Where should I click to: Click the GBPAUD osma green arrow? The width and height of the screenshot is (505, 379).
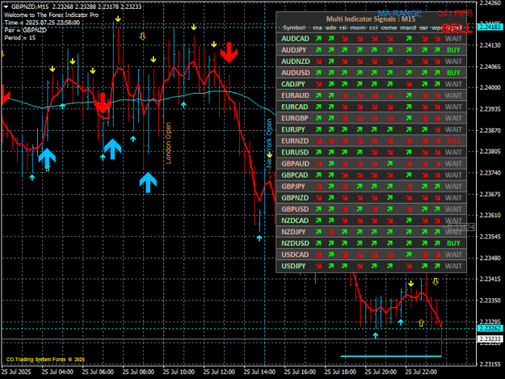[390, 163]
